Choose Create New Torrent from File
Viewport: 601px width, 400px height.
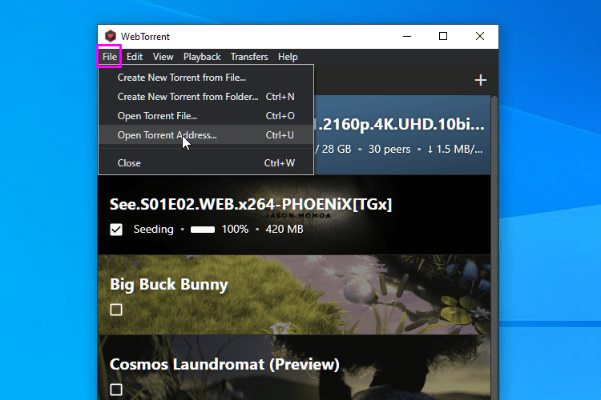point(206,78)
